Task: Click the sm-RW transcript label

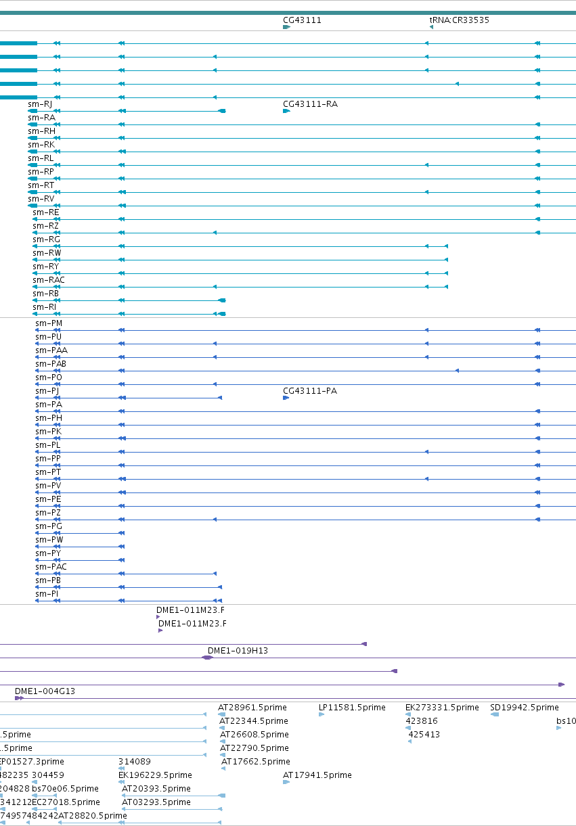Action: [47, 253]
